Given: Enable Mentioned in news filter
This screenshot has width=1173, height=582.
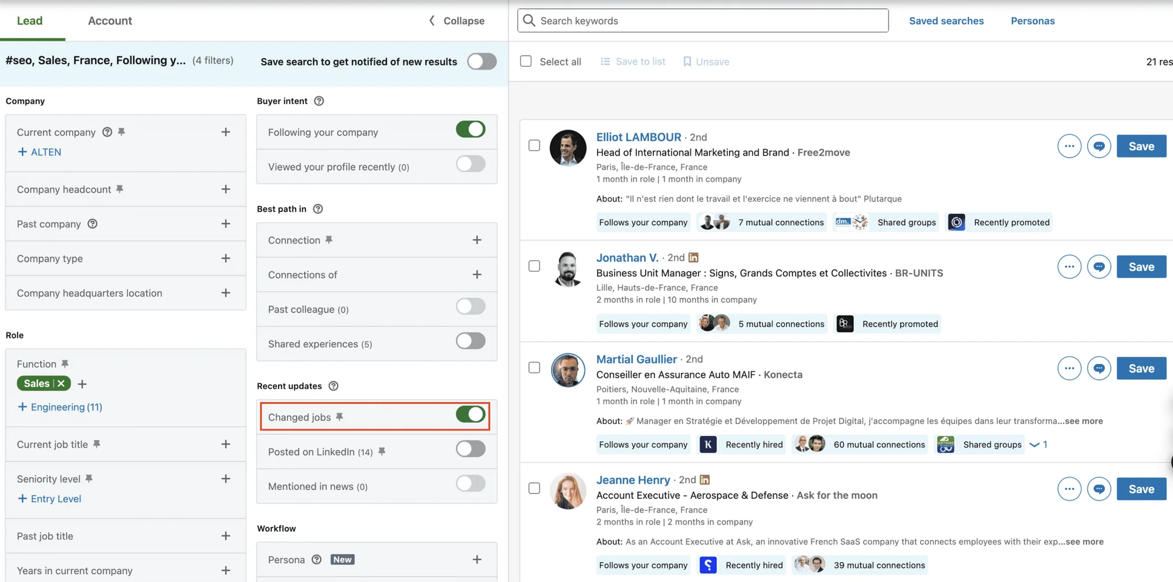Looking at the screenshot, I should coord(470,484).
